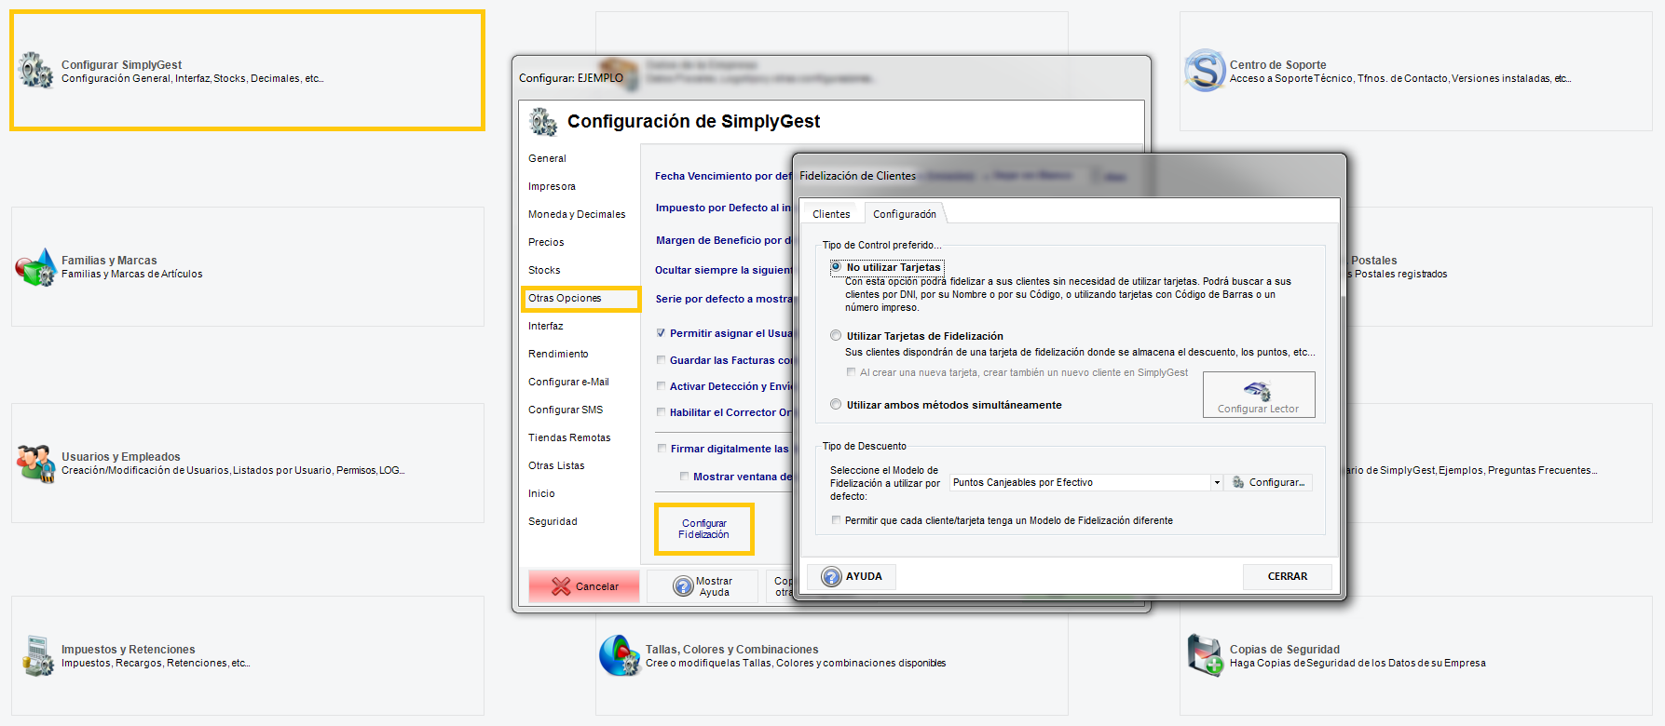Switch to the Configuración tab
Image resolution: width=1665 pixels, height=726 pixels.
(905, 214)
